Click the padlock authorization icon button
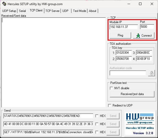The image size is (158, 138). click(152, 73)
